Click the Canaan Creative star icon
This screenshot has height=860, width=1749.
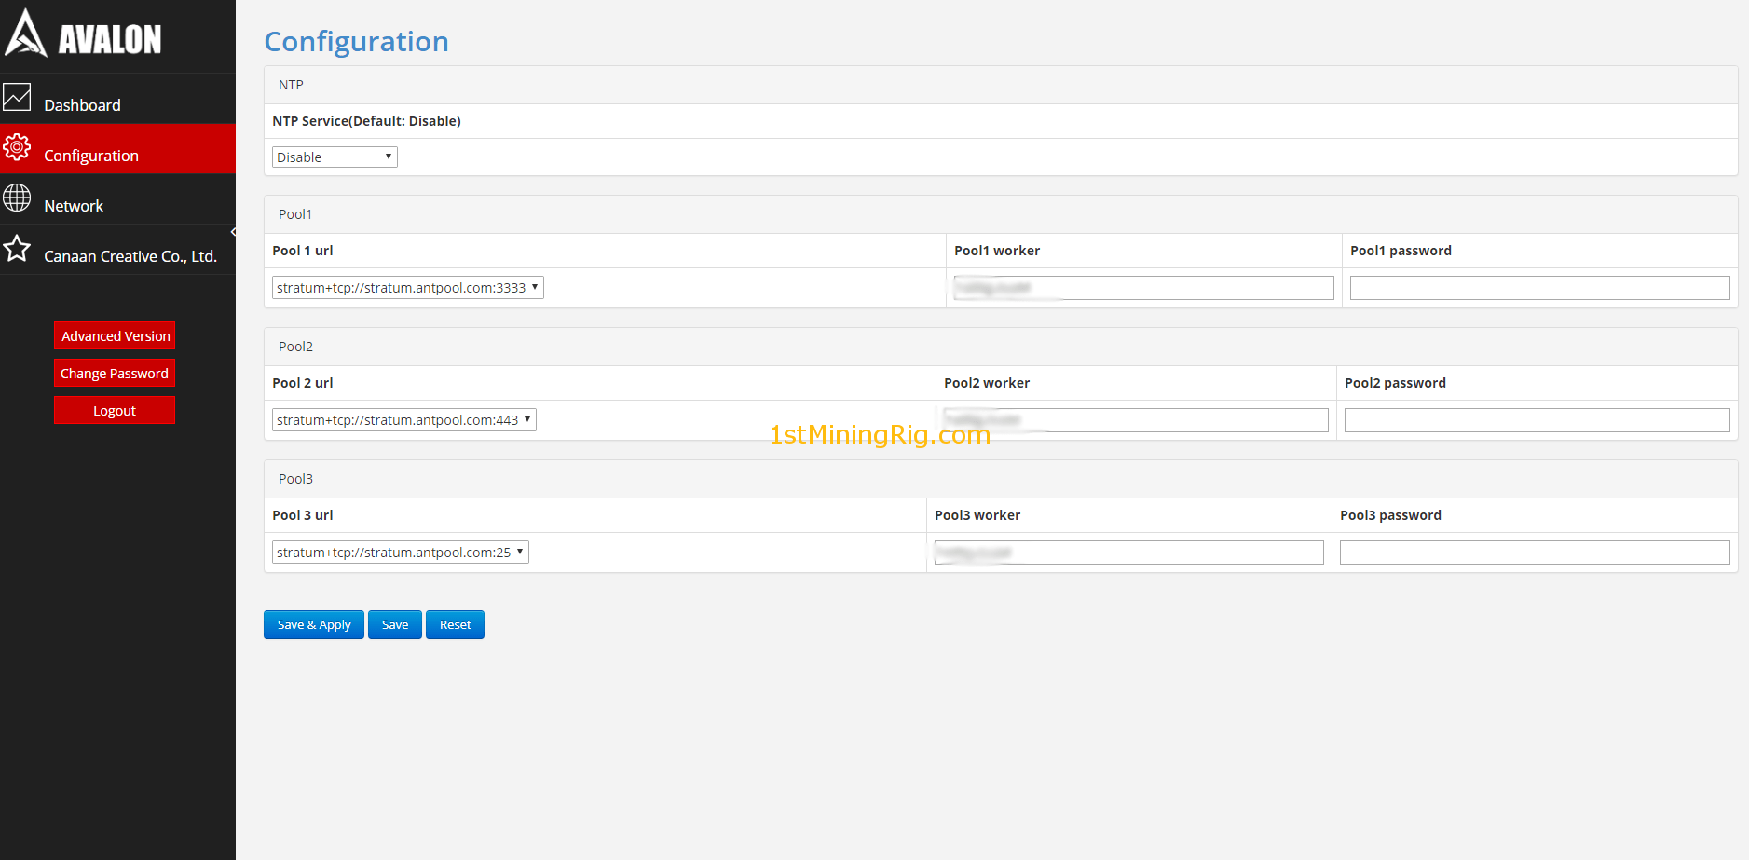coord(17,248)
